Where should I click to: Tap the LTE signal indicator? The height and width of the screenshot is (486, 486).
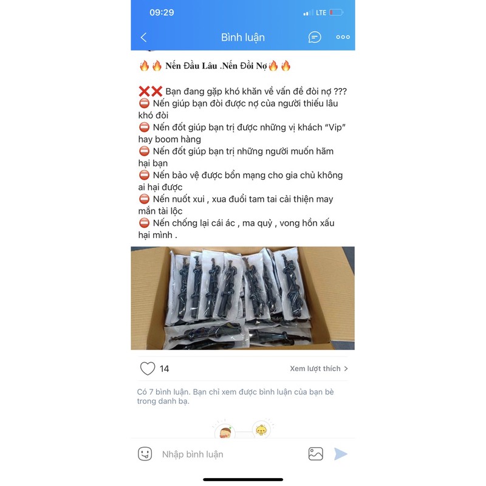[x=321, y=13]
